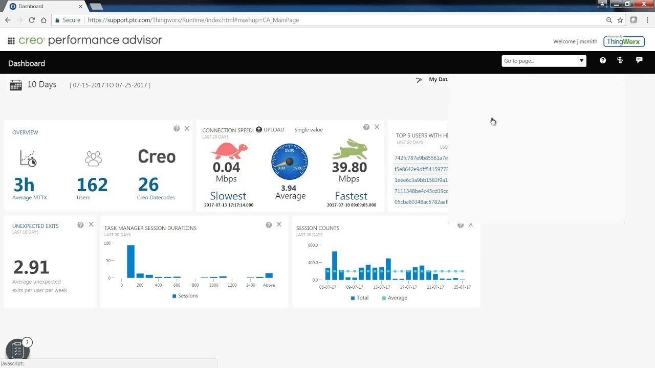Open user entry 7111348be4c45cd19cc
This screenshot has width=655, height=368.
coord(421,191)
